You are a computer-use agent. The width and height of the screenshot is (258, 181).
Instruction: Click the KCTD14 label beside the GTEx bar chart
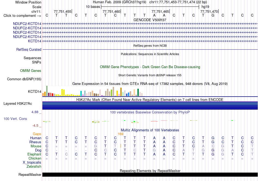click(34, 91)
